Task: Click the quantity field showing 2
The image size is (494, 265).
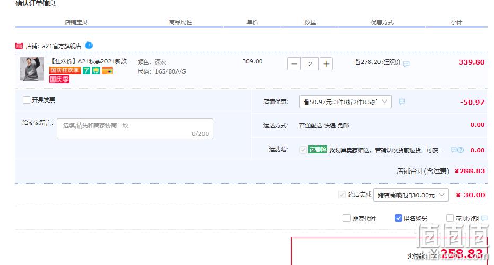Action: [x=310, y=64]
